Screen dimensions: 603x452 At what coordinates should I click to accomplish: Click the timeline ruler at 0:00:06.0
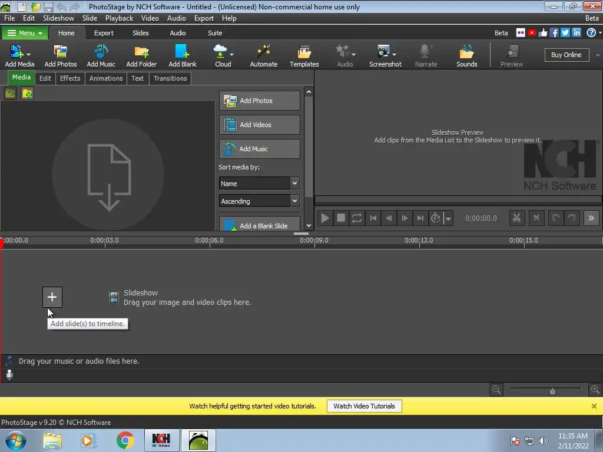(x=209, y=240)
